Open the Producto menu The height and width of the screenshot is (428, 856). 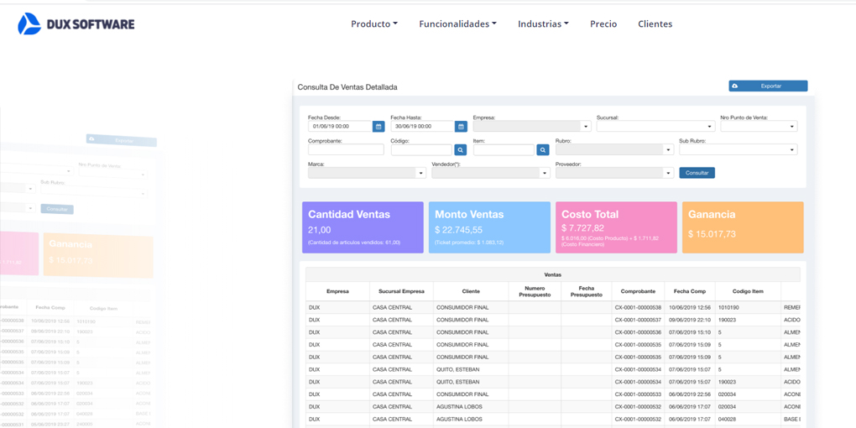point(374,24)
